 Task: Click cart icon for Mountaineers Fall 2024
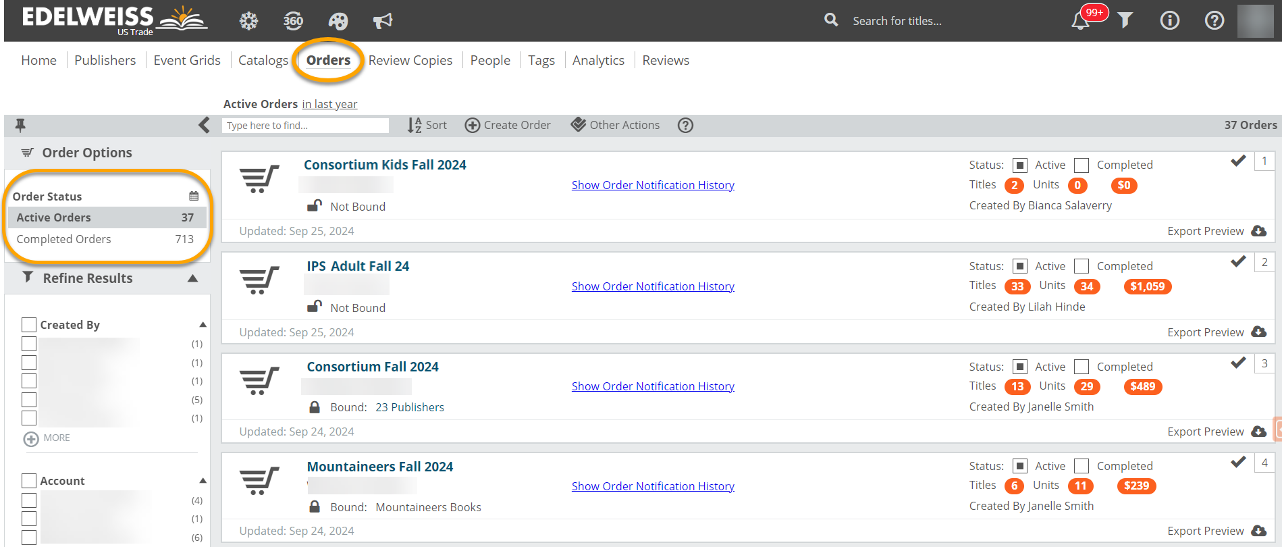click(x=259, y=481)
